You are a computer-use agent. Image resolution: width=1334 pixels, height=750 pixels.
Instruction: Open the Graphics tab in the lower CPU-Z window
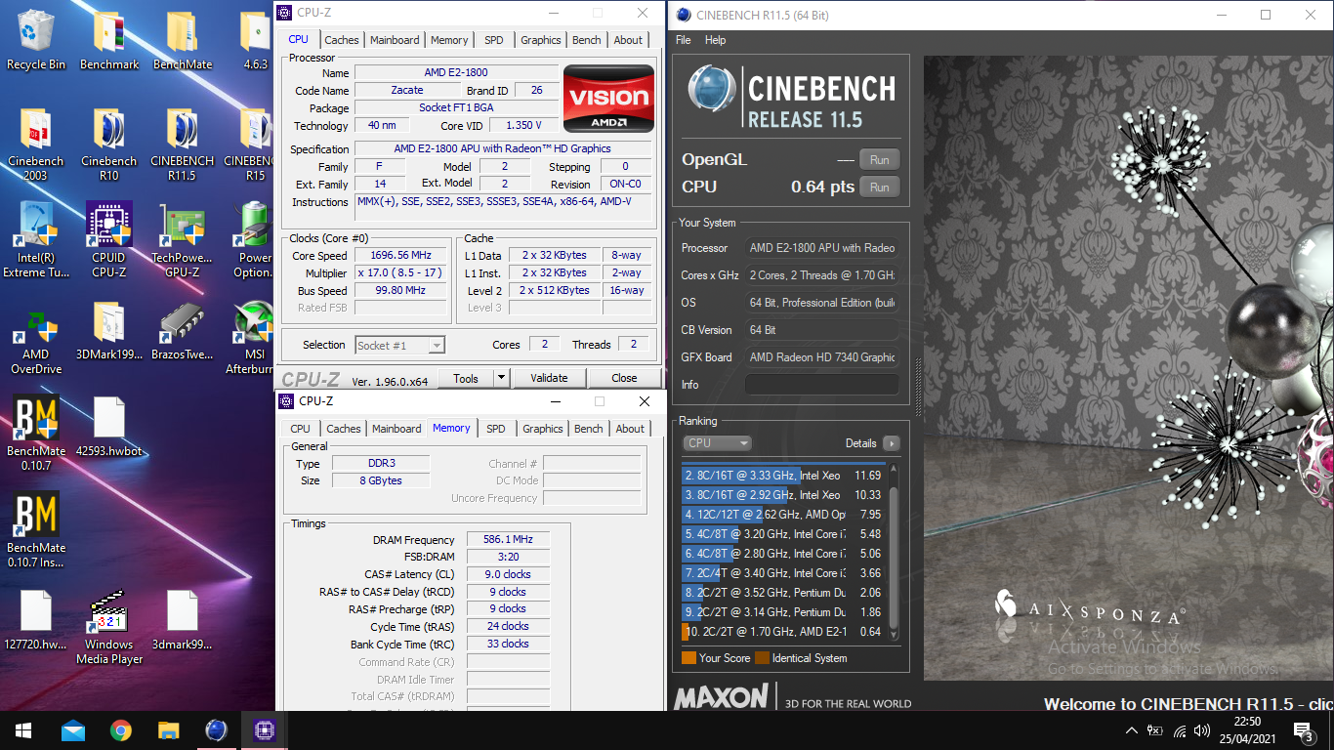[543, 429]
